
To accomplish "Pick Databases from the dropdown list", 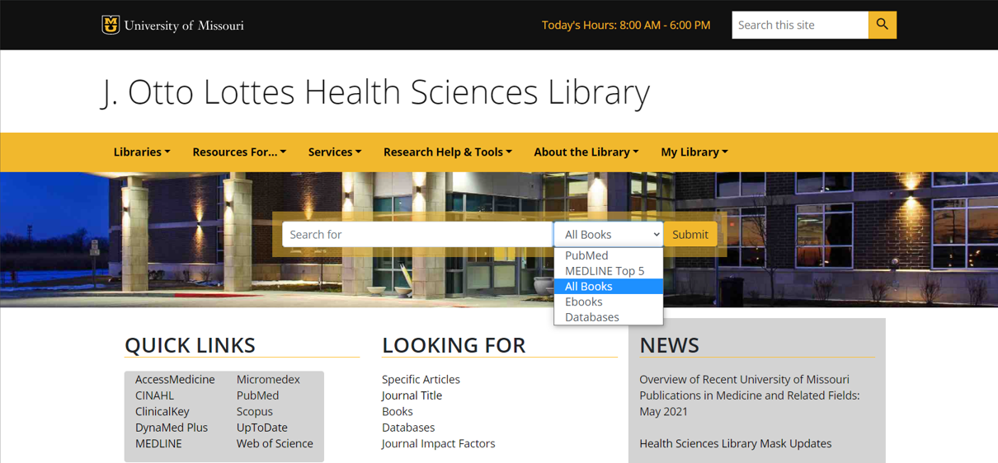I will pyautogui.click(x=591, y=317).
